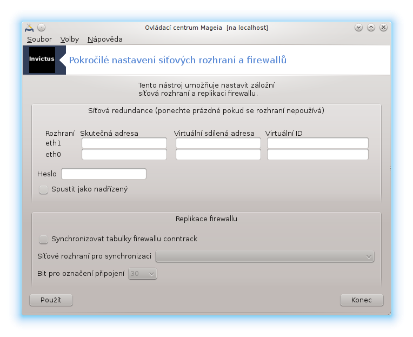Open the Nápověda menu
The height and width of the screenshot is (337, 413).
[105, 39]
